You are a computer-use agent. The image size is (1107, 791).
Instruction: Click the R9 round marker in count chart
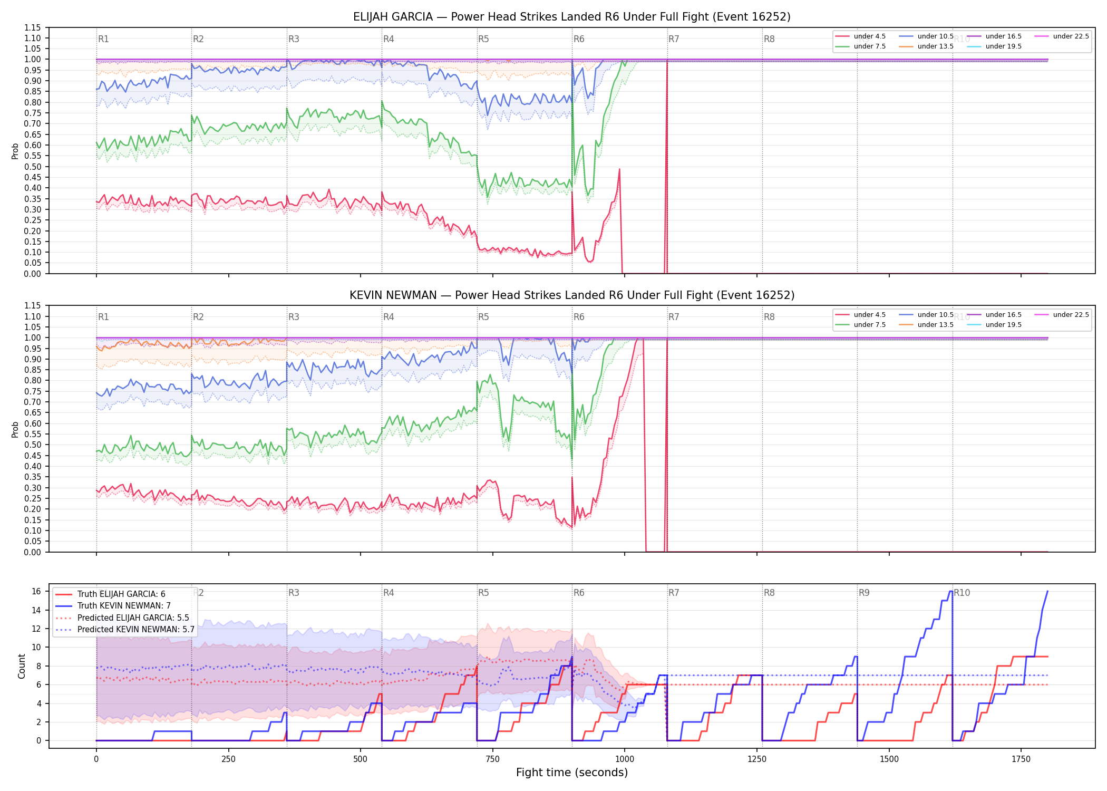864,593
